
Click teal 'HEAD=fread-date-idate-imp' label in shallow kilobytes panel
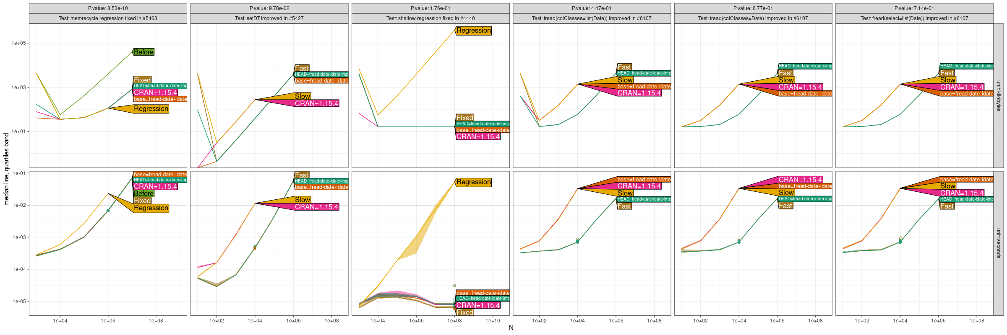coord(483,124)
